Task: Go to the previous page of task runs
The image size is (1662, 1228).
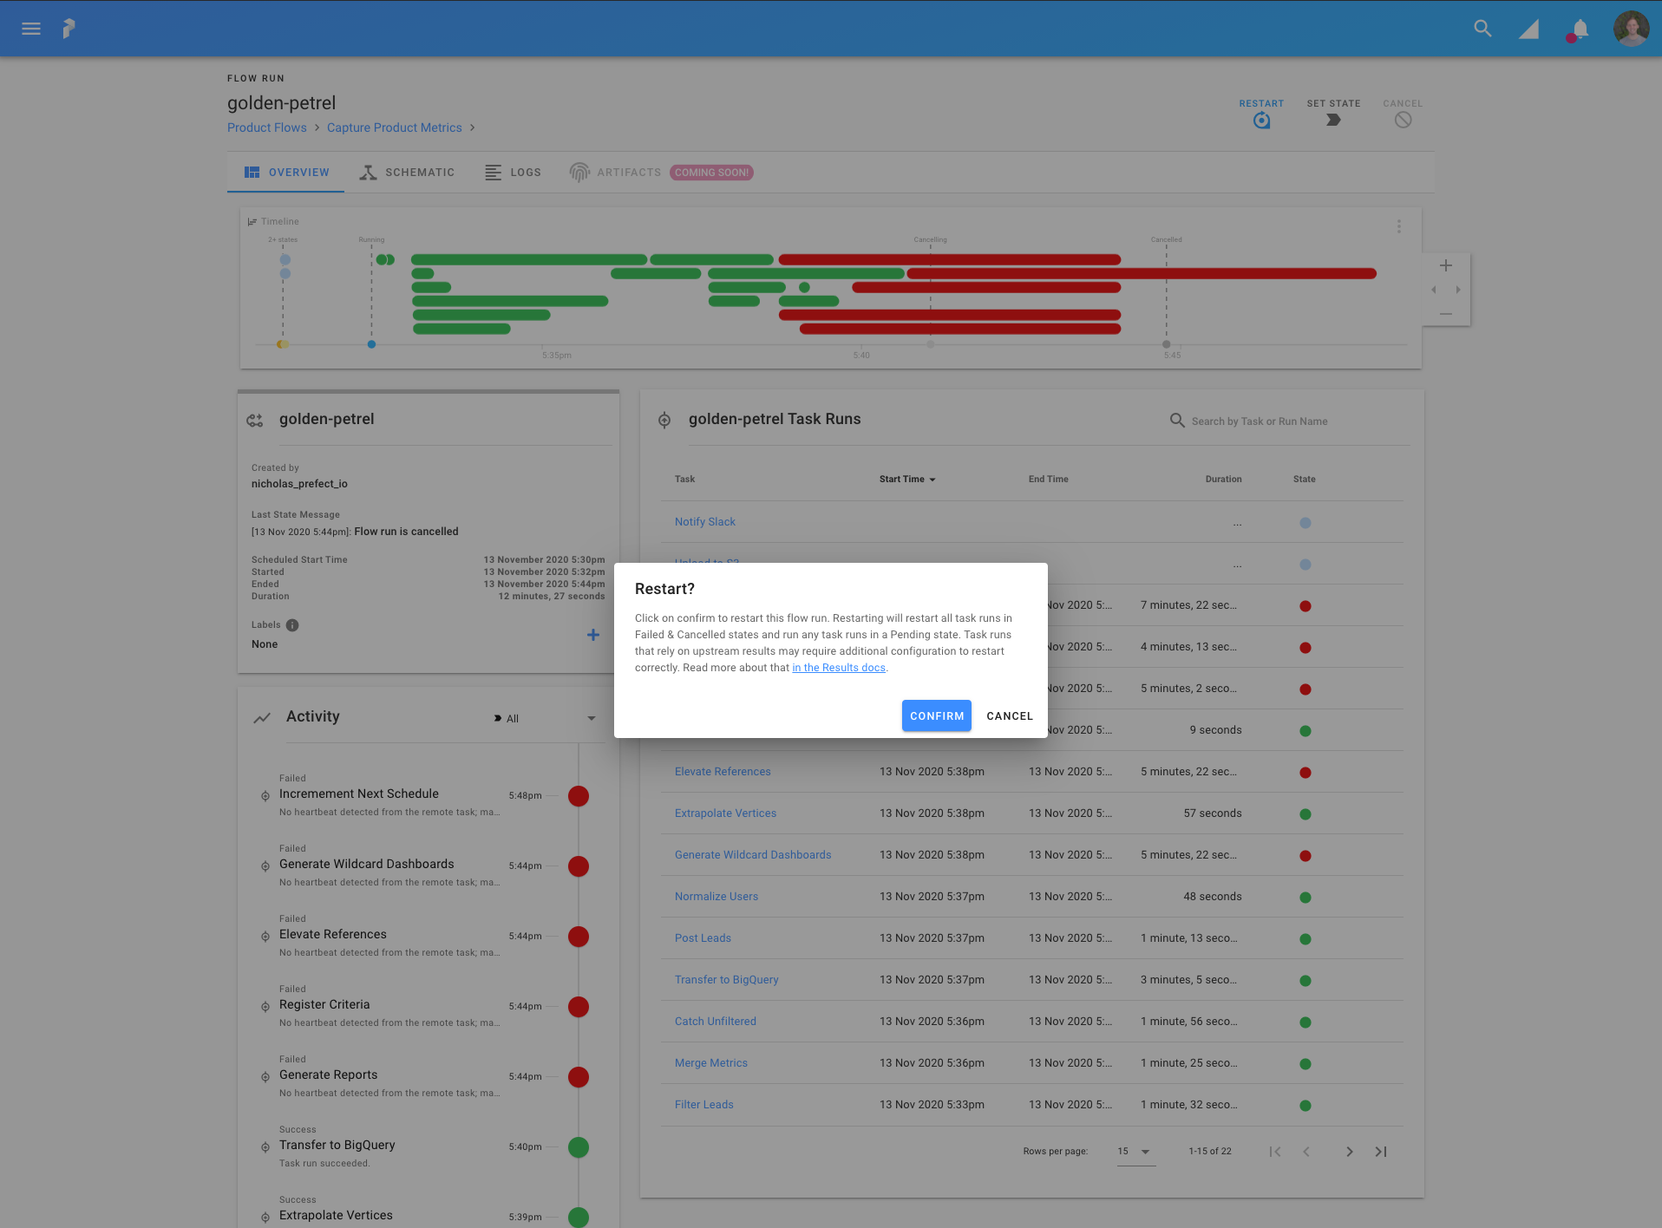Action: (1306, 1152)
